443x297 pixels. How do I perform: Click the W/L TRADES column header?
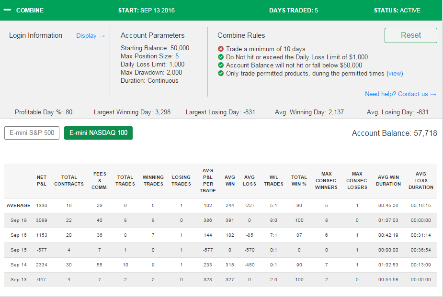tap(273, 180)
